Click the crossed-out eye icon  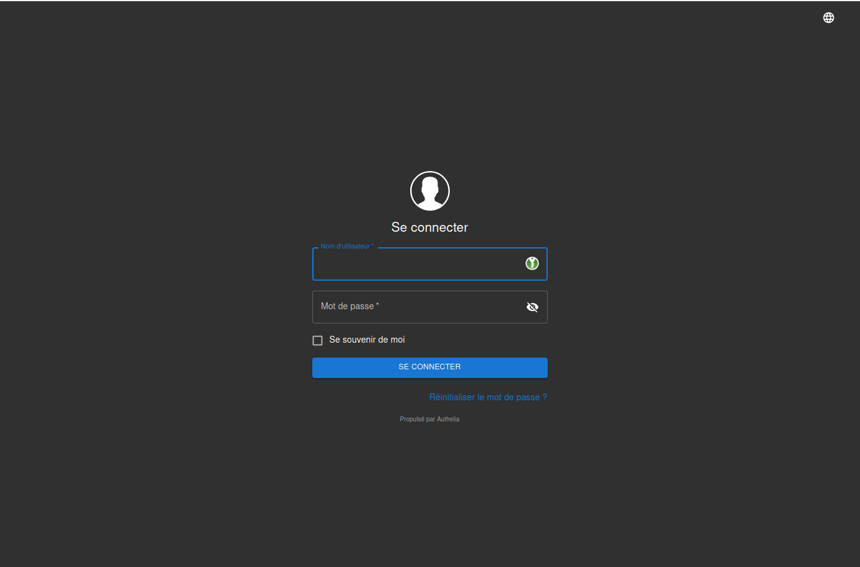(532, 307)
